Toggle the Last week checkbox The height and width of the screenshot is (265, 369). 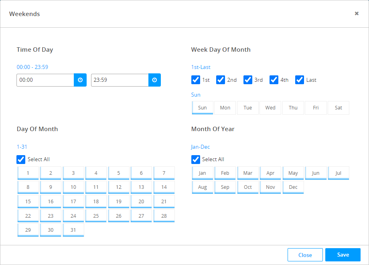[x=300, y=80]
